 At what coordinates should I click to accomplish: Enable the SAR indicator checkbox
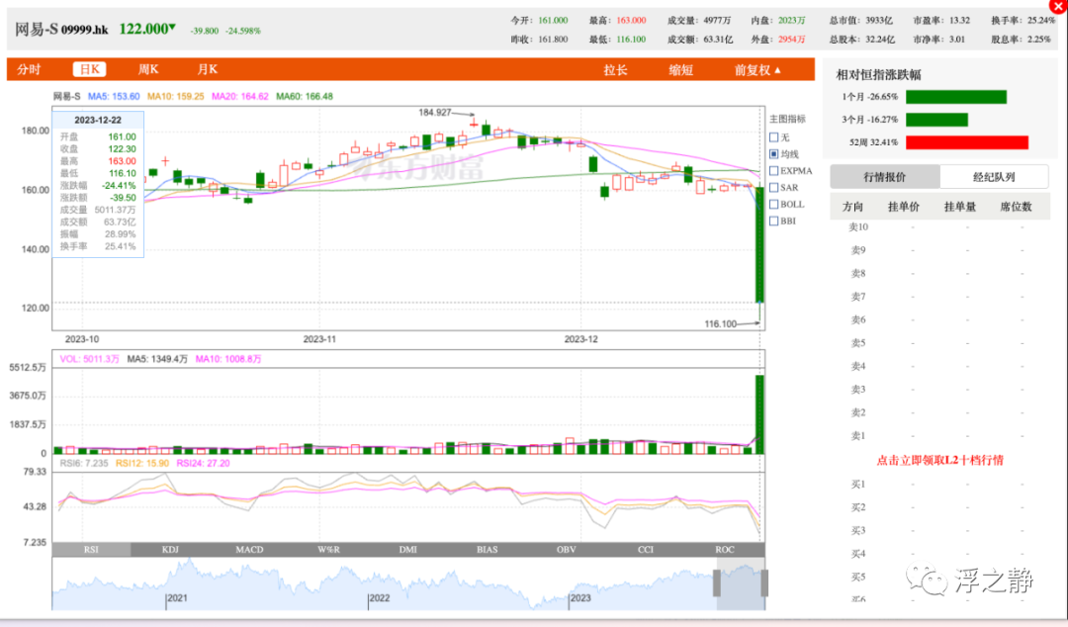coord(773,188)
